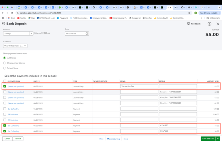
Task: Uncheck the CEN*570 payment checkbox
Action: (5, 125)
